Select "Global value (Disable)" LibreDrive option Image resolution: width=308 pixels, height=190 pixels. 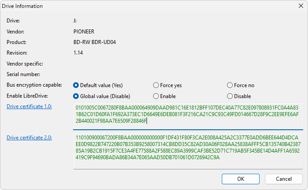point(76,96)
